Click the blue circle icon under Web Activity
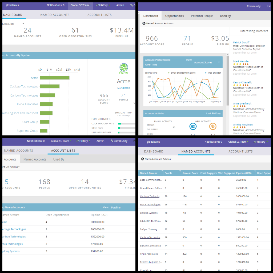273x273 pixels. pyautogui.click(x=193, y=127)
